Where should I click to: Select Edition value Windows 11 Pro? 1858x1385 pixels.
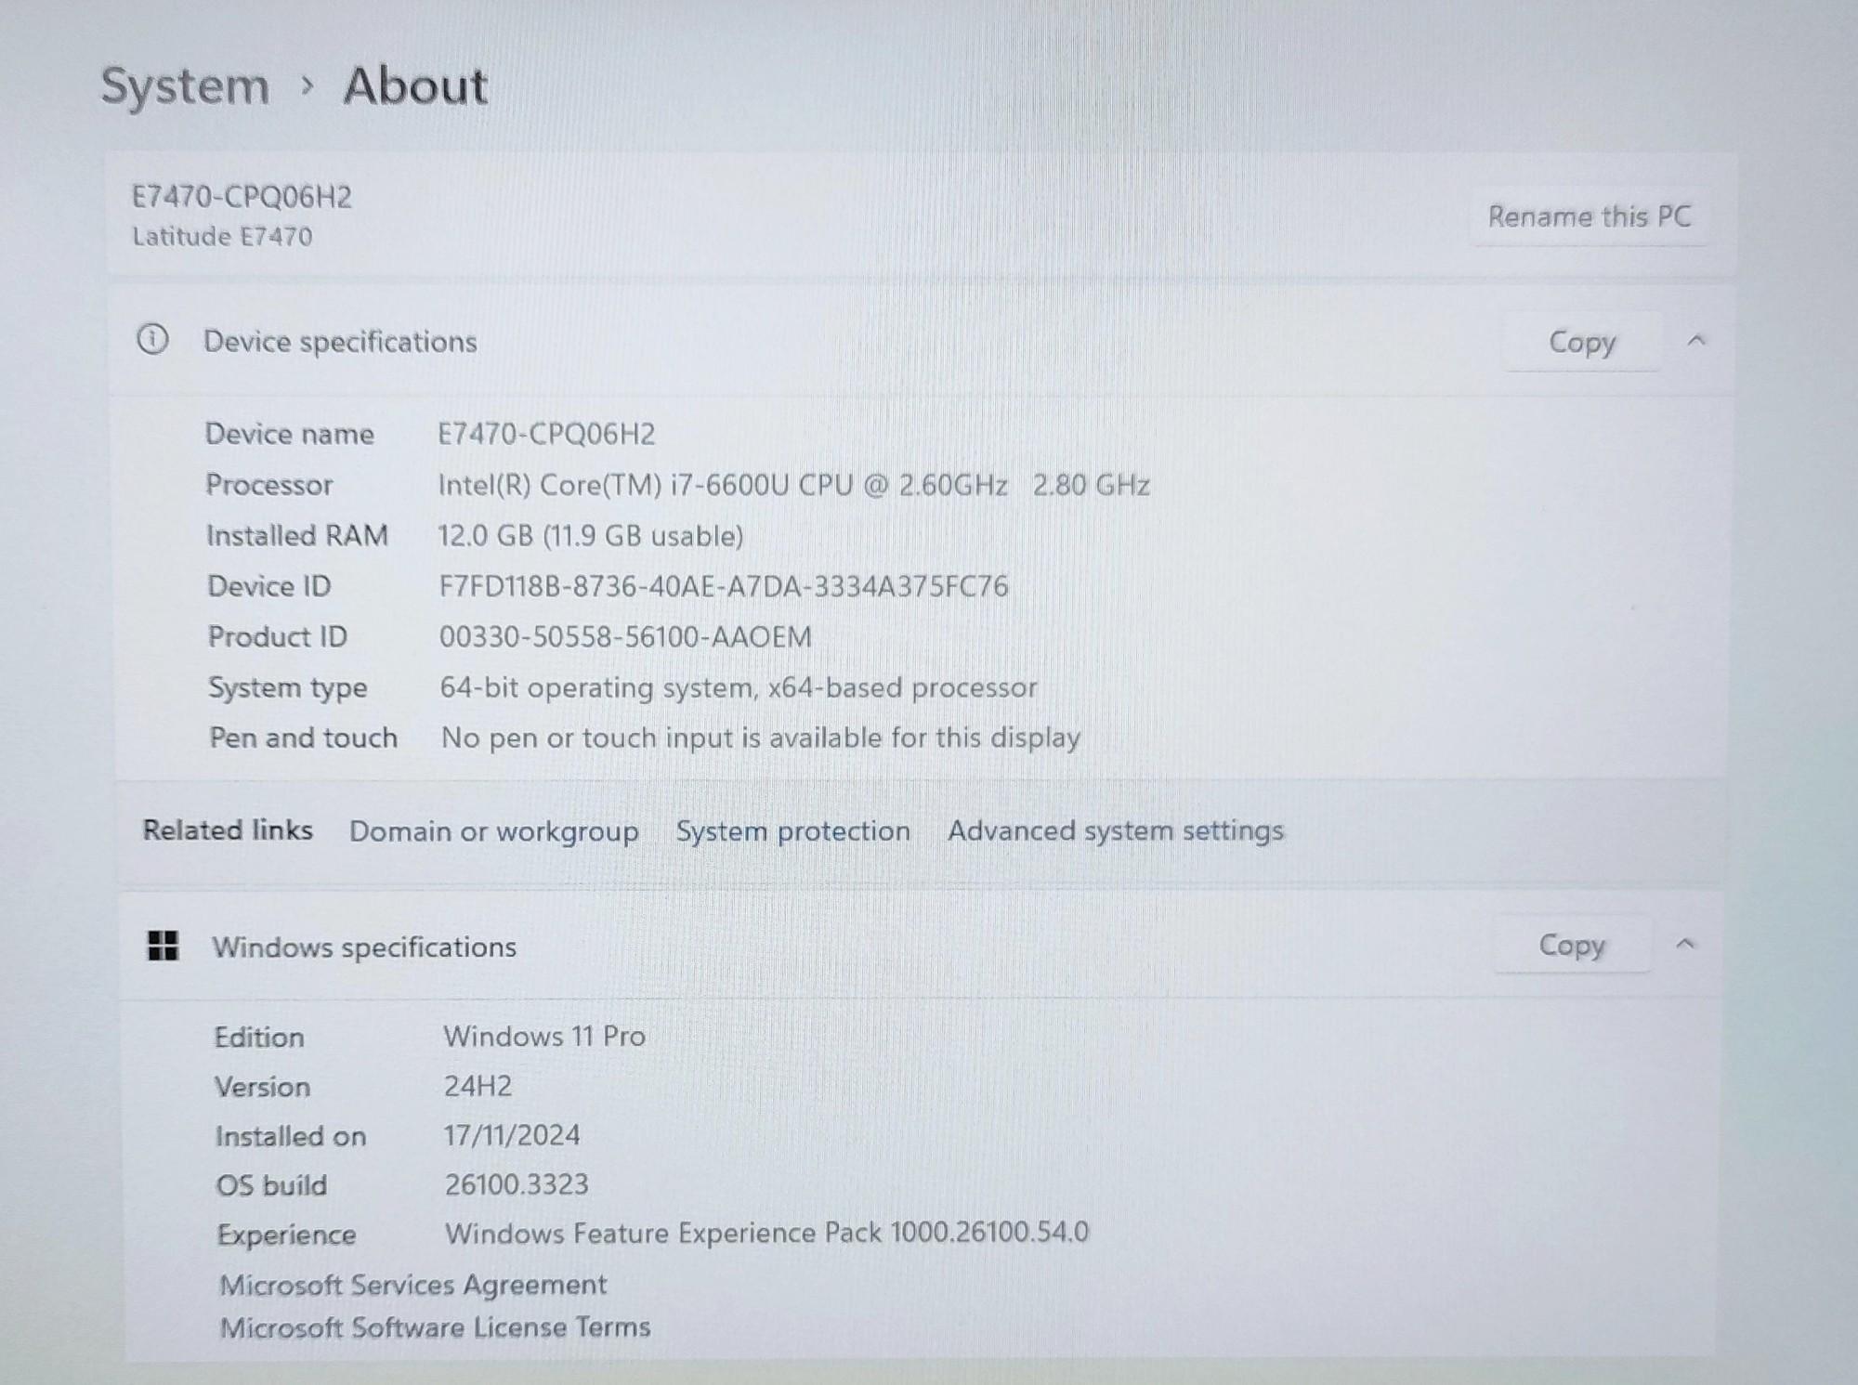[x=544, y=1036]
